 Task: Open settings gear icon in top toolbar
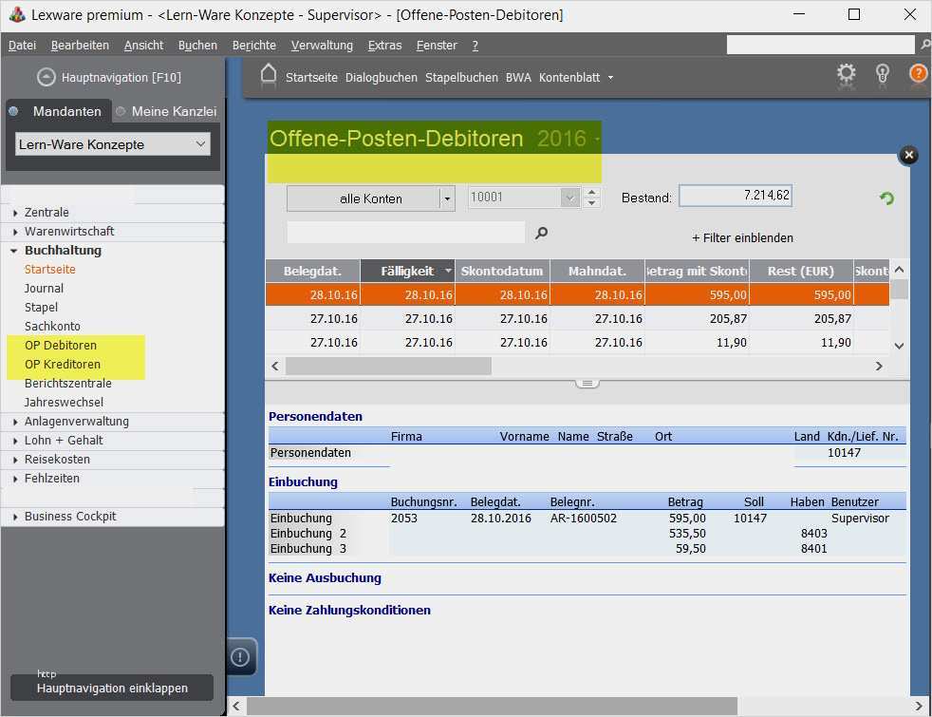click(846, 74)
